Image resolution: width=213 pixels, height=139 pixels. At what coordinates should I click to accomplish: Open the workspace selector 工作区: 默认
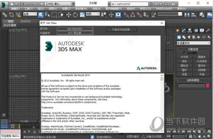[59, 4]
